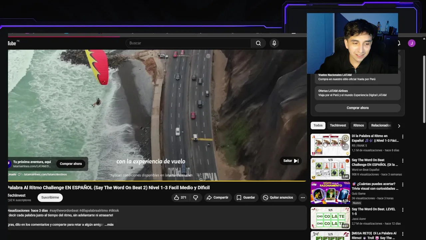Open options for Say The Word On Beat Challenge
The height and width of the screenshot is (240, 426).
(403, 161)
